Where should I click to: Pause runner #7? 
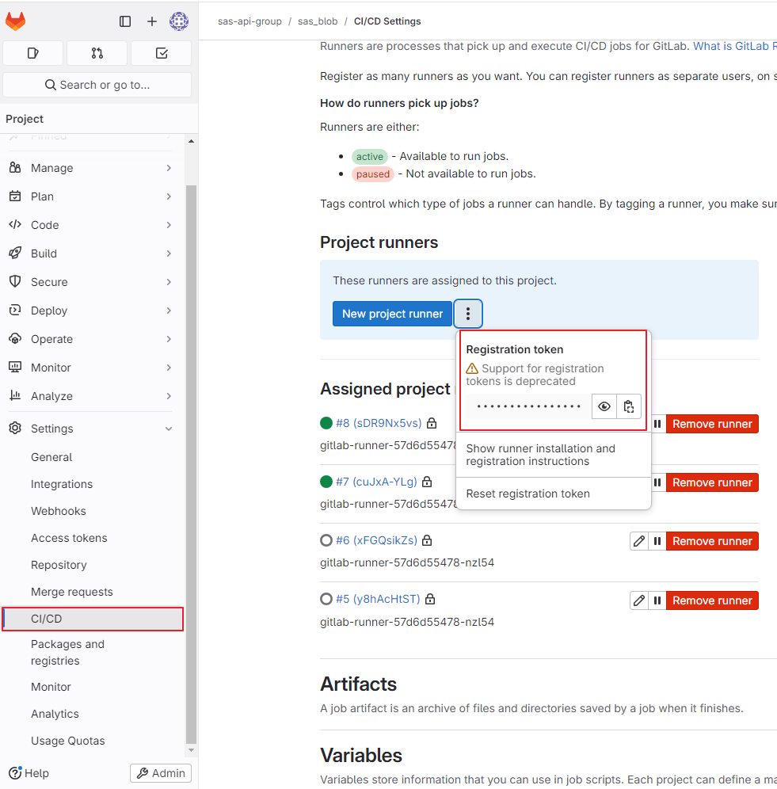pos(657,482)
